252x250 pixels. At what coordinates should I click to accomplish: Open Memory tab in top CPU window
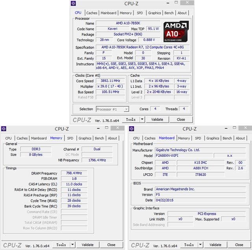(x=126, y=13)
